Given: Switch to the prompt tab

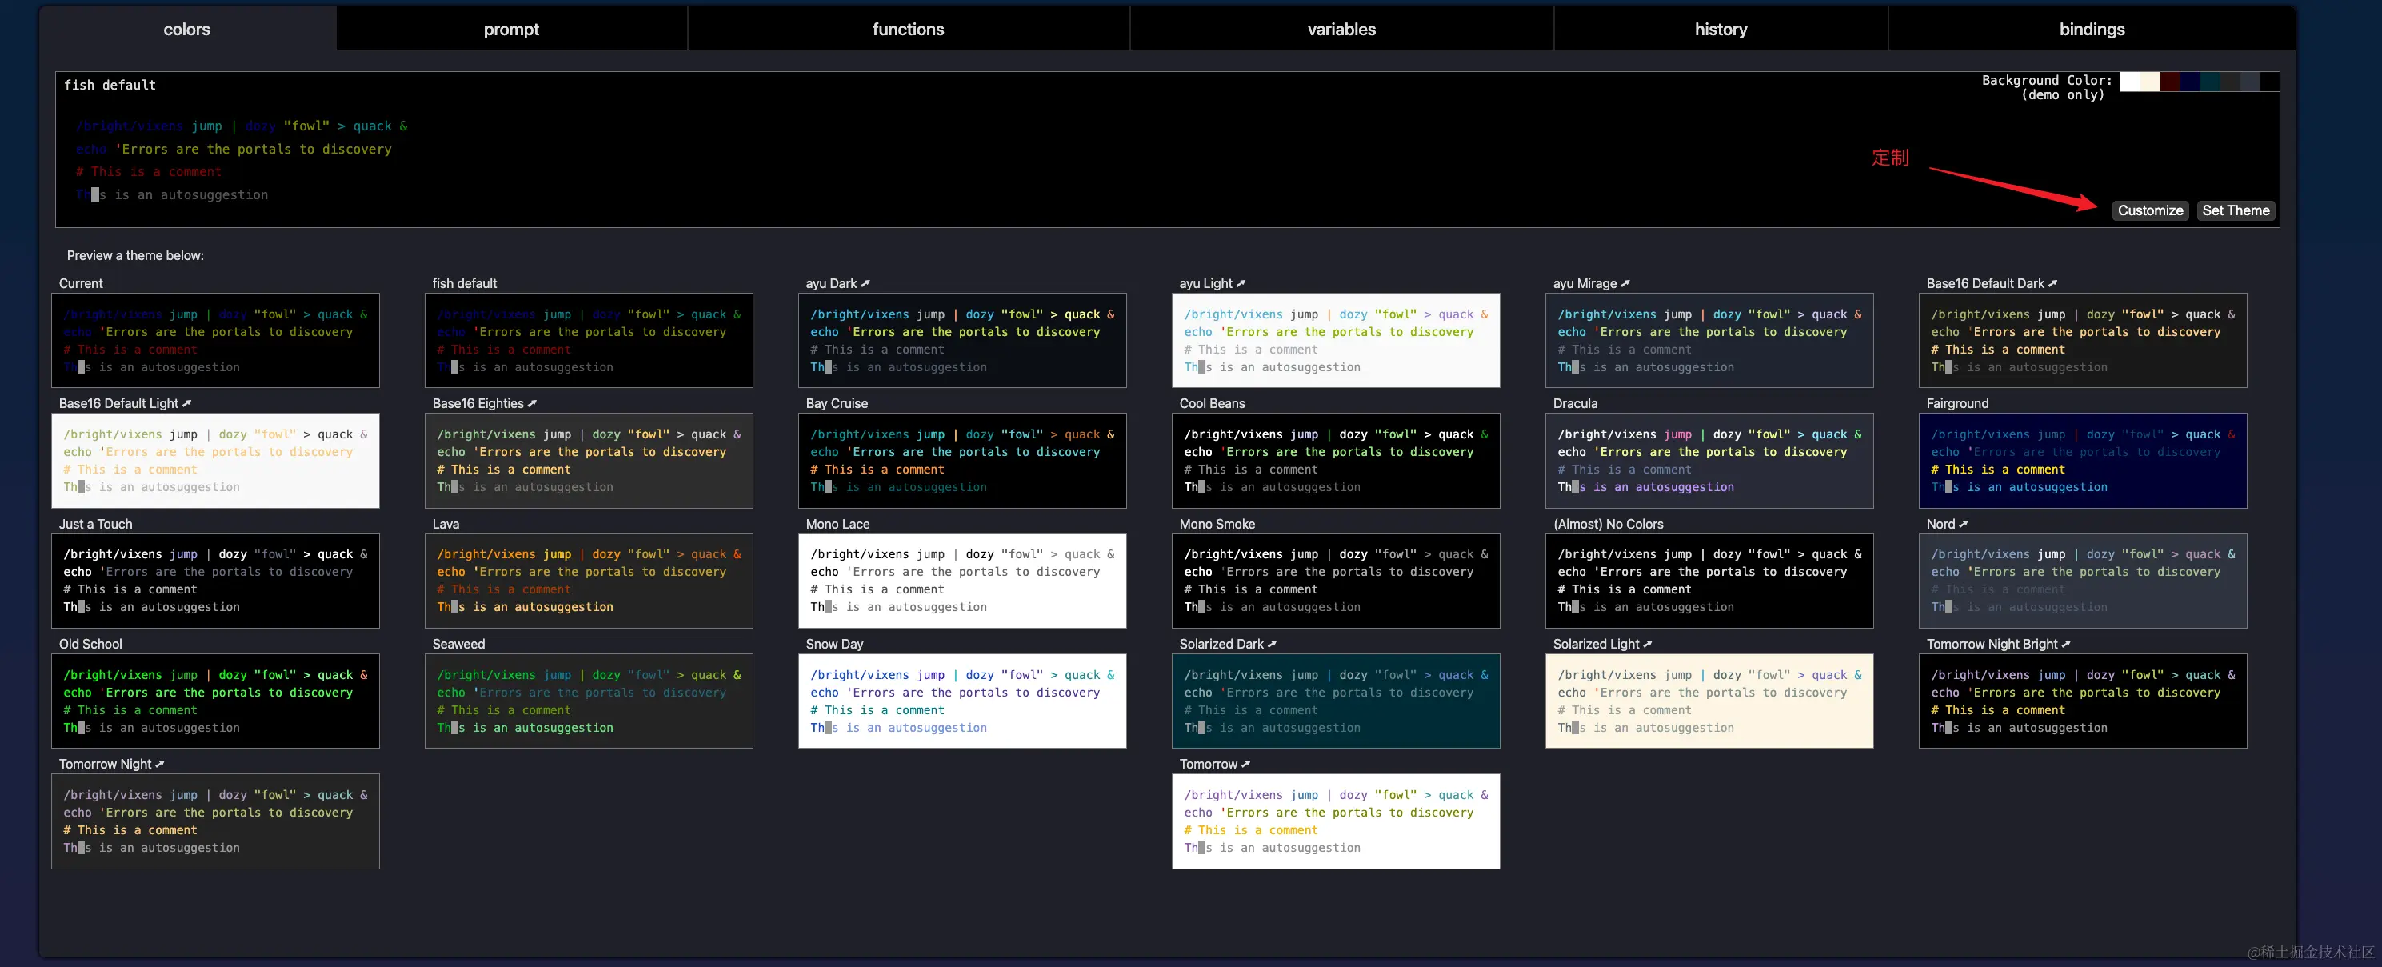Looking at the screenshot, I should tap(511, 29).
